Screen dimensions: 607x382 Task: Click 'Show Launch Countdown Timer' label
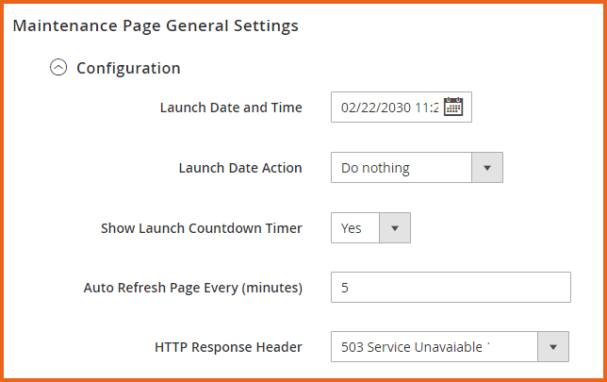(202, 228)
